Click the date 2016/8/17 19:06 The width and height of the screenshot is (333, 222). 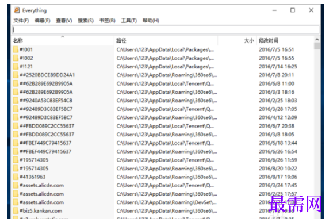(278, 177)
